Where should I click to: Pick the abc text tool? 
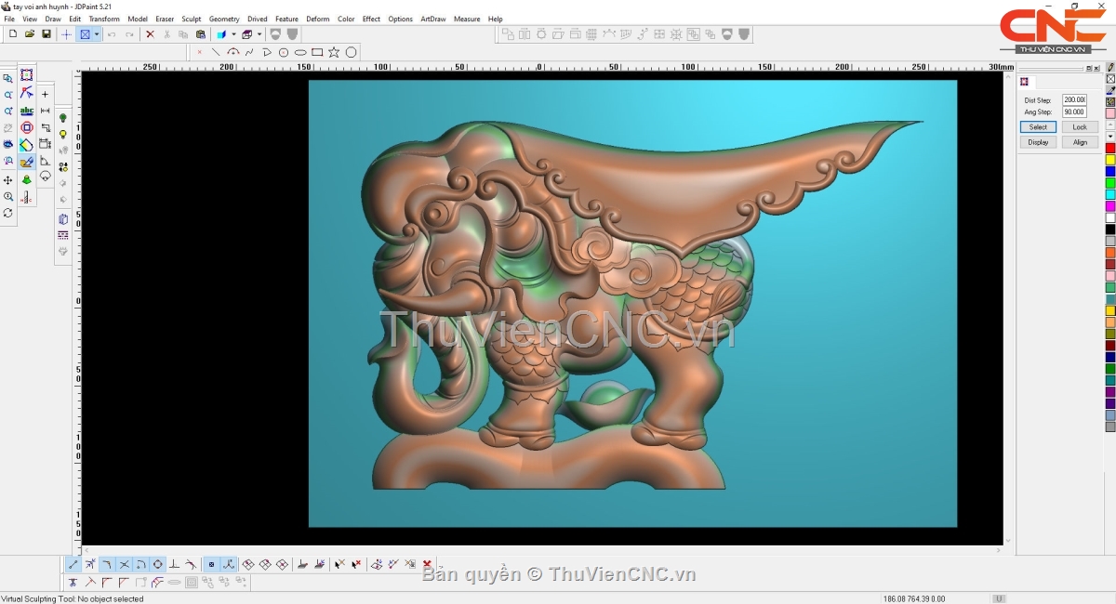click(27, 111)
